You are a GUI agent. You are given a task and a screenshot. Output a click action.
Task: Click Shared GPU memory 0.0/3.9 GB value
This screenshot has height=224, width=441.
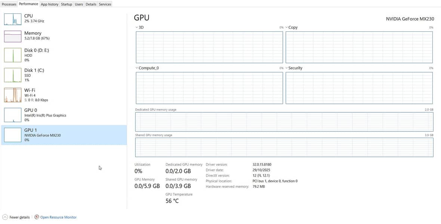coord(178,186)
